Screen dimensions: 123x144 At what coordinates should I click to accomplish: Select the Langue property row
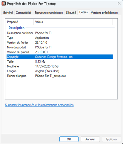click(x=60, y=71)
